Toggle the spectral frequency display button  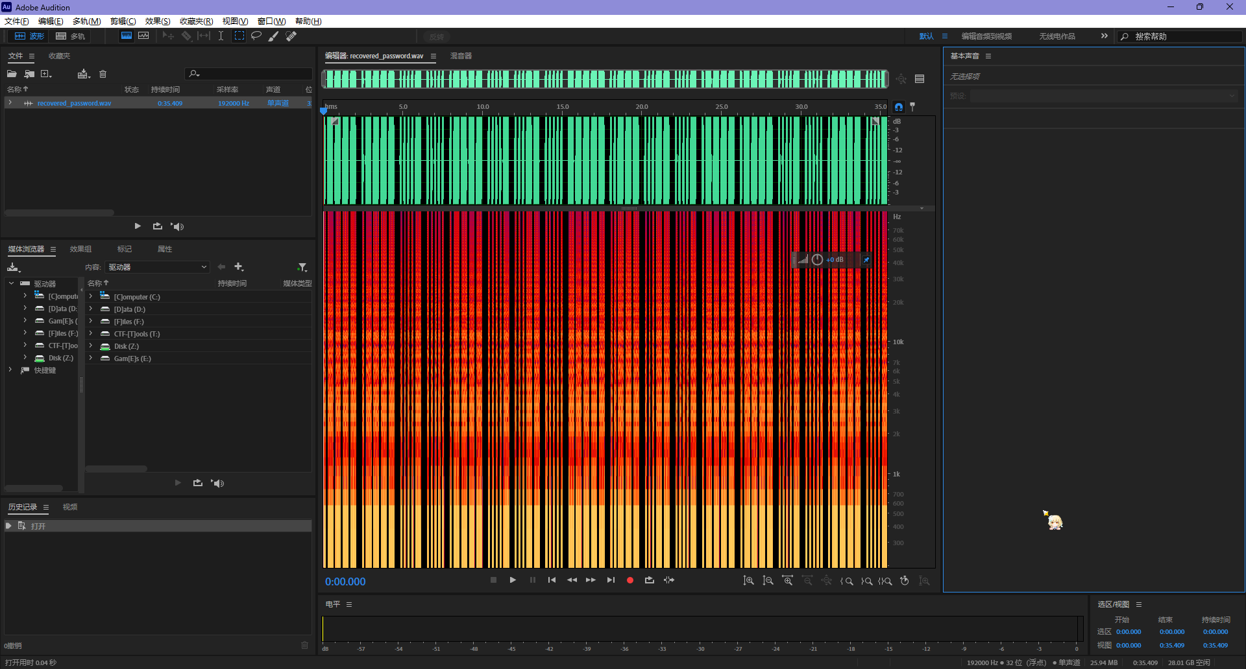pyautogui.click(x=127, y=36)
